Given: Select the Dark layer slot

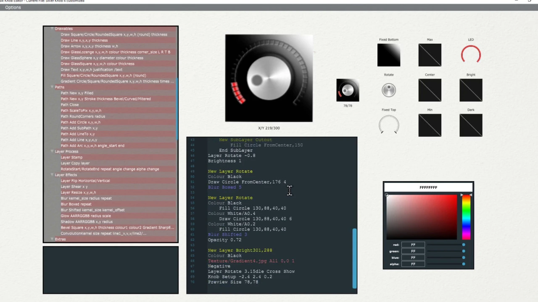Looking at the screenshot, I should pyautogui.click(x=471, y=125).
